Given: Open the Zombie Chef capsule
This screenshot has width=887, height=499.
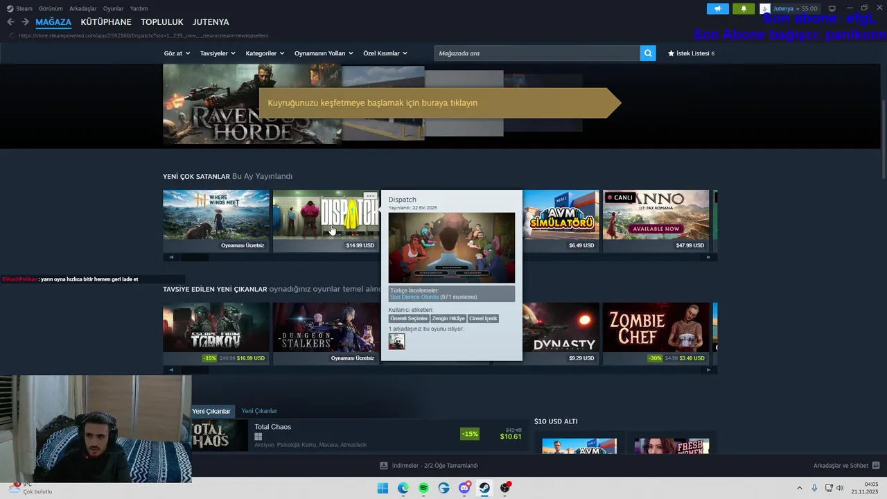Looking at the screenshot, I should (x=656, y=333).
